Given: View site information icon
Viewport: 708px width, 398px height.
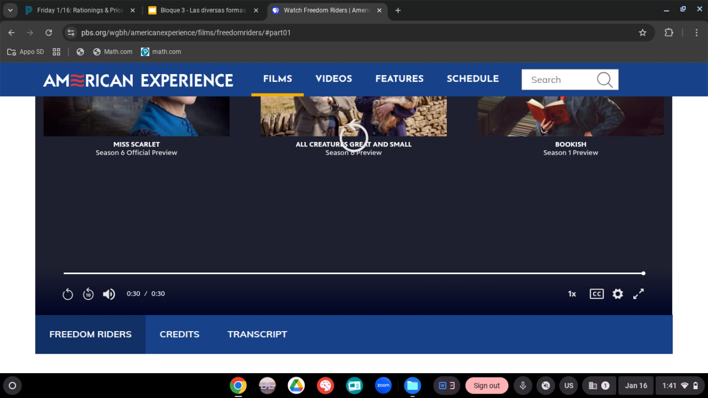Looking at the screenshot, I should [x=71, y=33].
